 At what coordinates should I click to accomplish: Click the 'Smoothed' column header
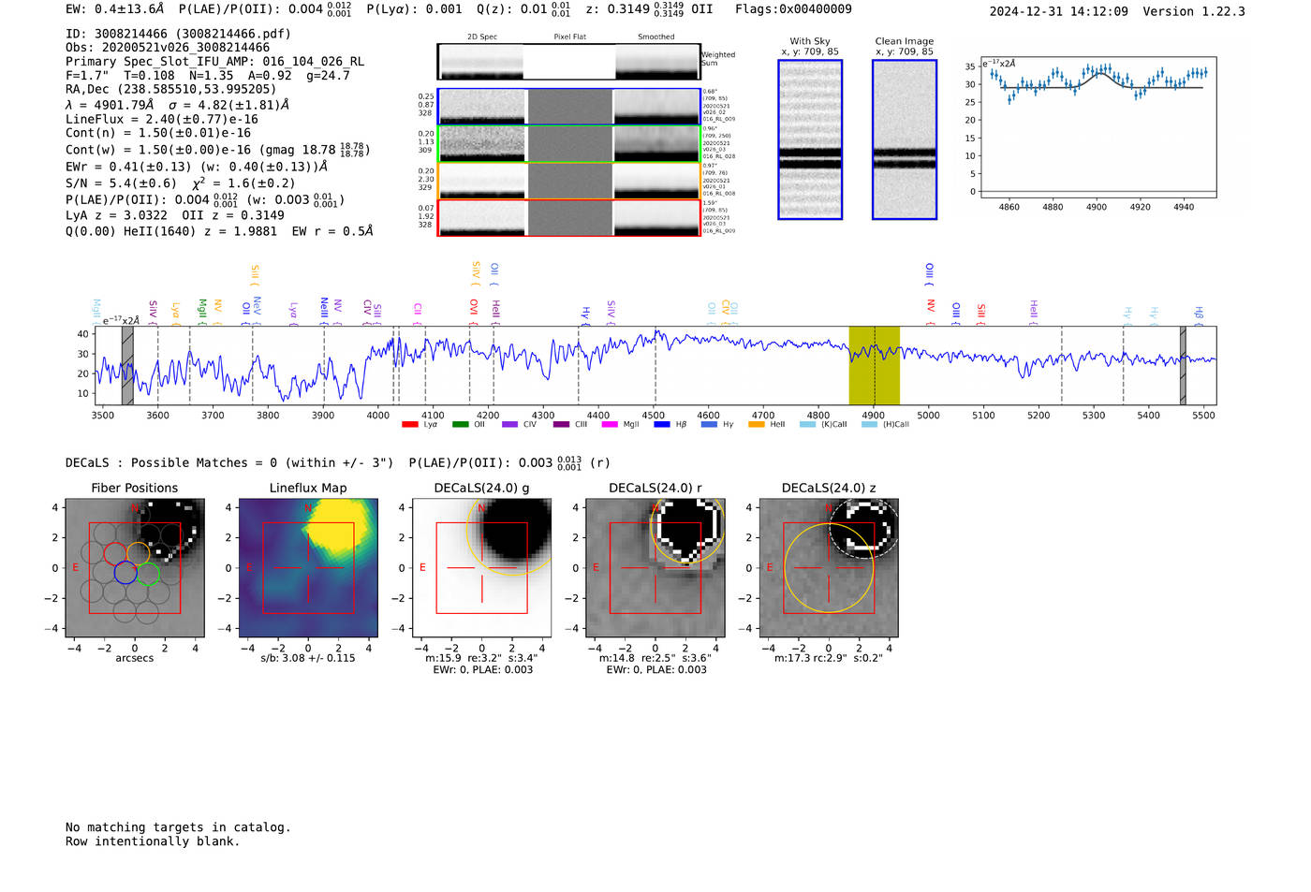655,37
